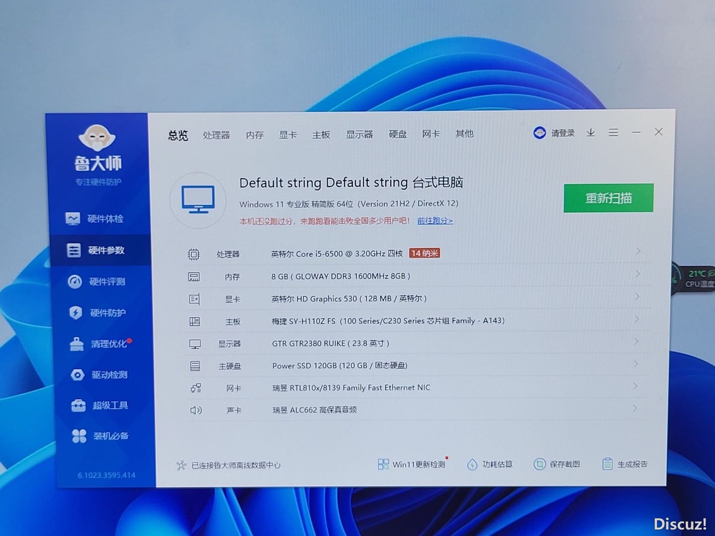715x536 pixels.
Task: Switch to the 显卡 tab
Action: pyautogui.click(x=288, y=135)
